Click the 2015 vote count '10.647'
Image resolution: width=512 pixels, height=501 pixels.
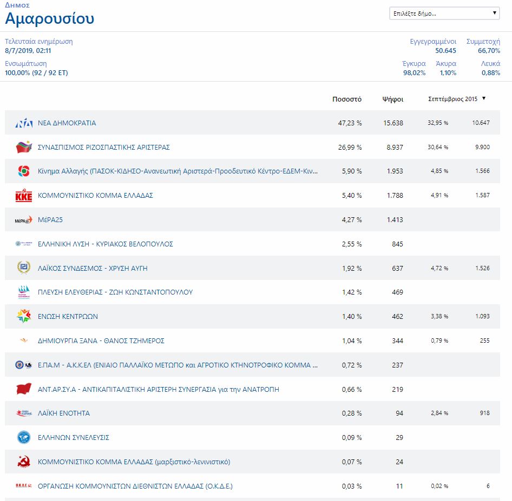click(481, 123)
